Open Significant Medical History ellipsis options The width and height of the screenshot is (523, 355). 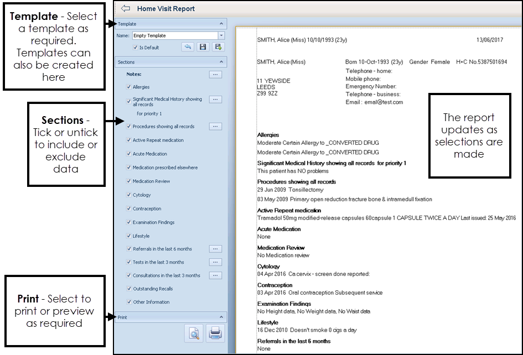(215, 100)
